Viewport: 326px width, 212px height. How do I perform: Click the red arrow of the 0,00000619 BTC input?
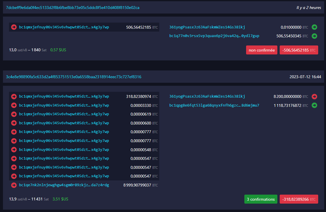tap(14, 114)
